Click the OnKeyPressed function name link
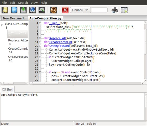Viewport: 147px width, 126px height. [x=59, y=46]
